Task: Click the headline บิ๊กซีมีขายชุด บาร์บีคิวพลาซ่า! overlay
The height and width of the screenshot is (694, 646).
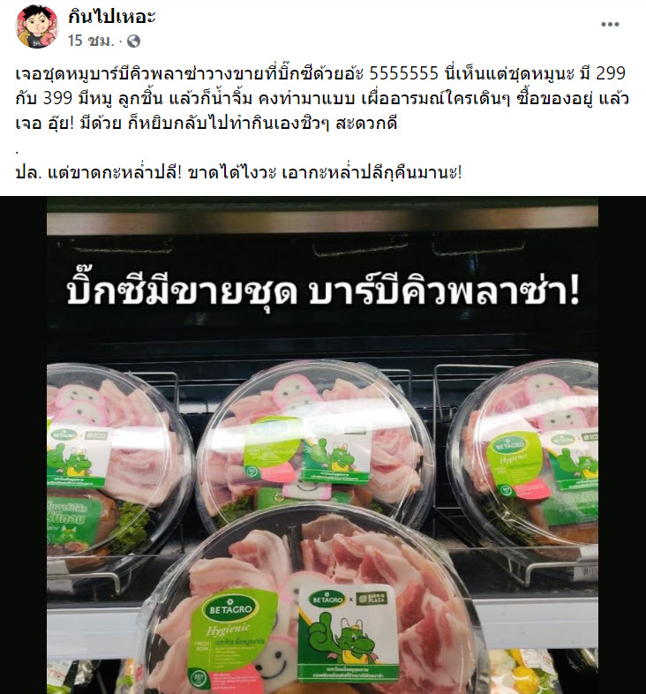Action: 322,292
